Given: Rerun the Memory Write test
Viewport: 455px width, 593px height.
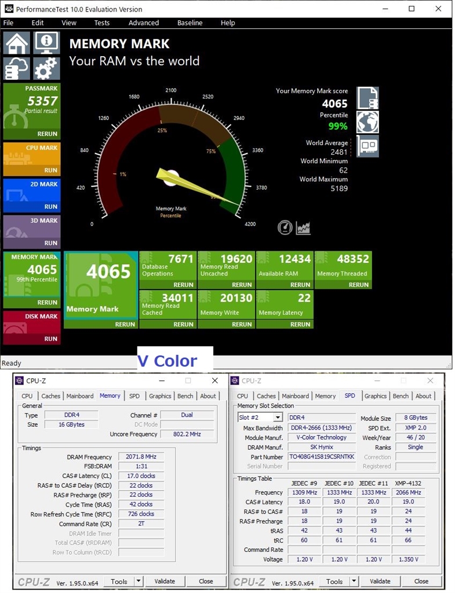Looking at the screenshot, I should 242,324.
